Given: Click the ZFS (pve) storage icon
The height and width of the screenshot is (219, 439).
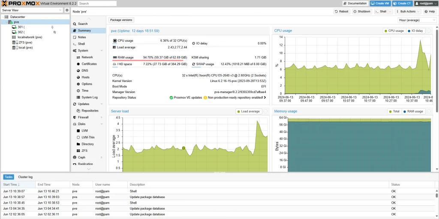Looking at the screenshot, I should 14,42.
